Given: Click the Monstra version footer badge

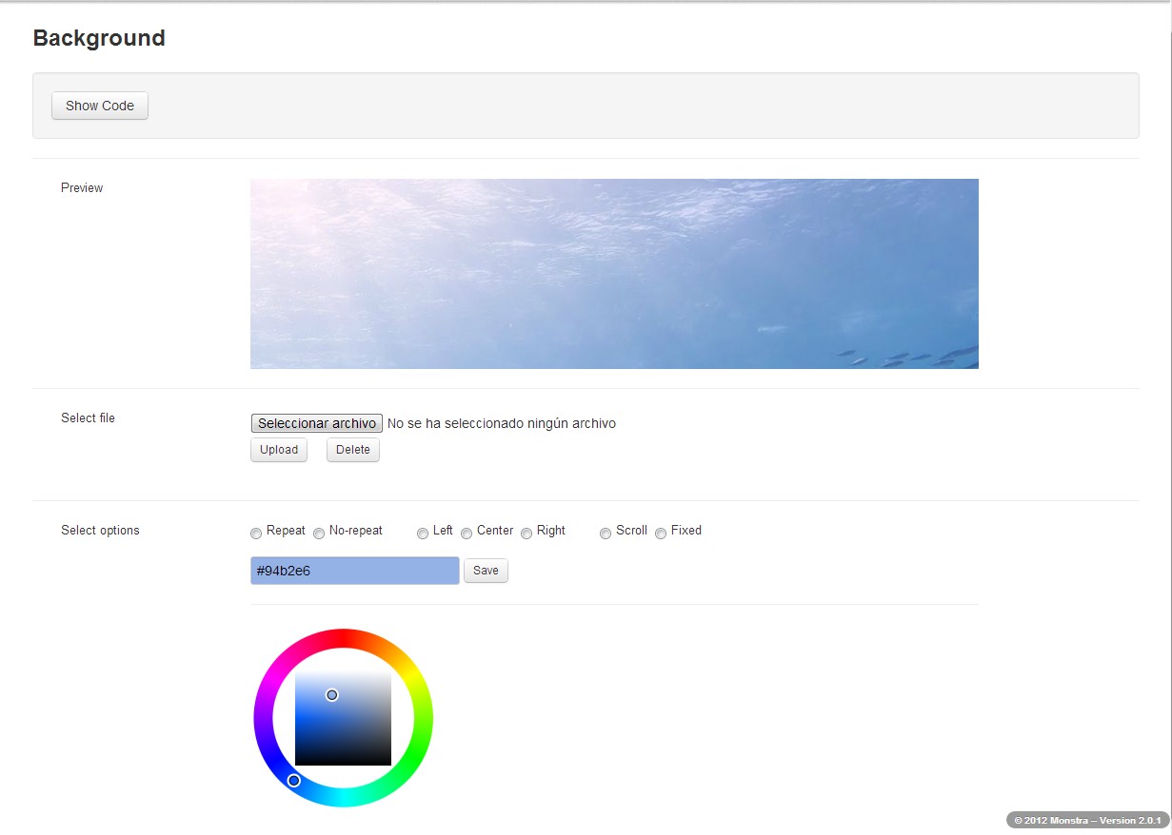Looking at the screenshot, I should [1087, 820].
